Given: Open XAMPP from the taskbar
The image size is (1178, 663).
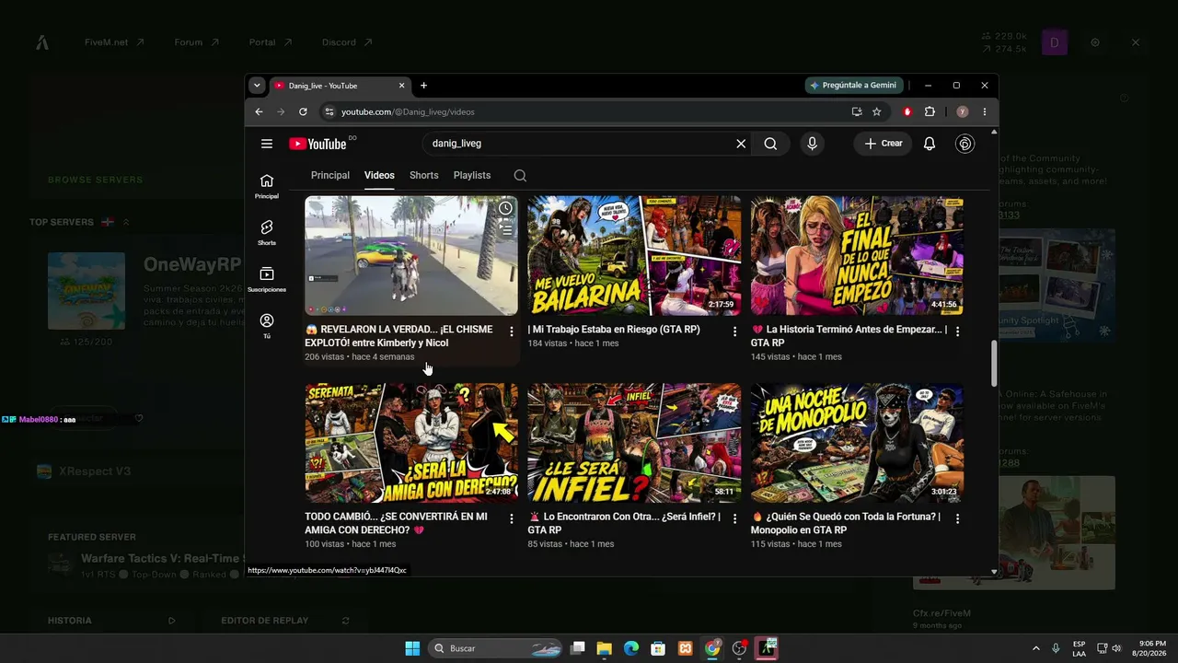Looking at the screenshot, I should pyautogui.click(x=685, y=648).
